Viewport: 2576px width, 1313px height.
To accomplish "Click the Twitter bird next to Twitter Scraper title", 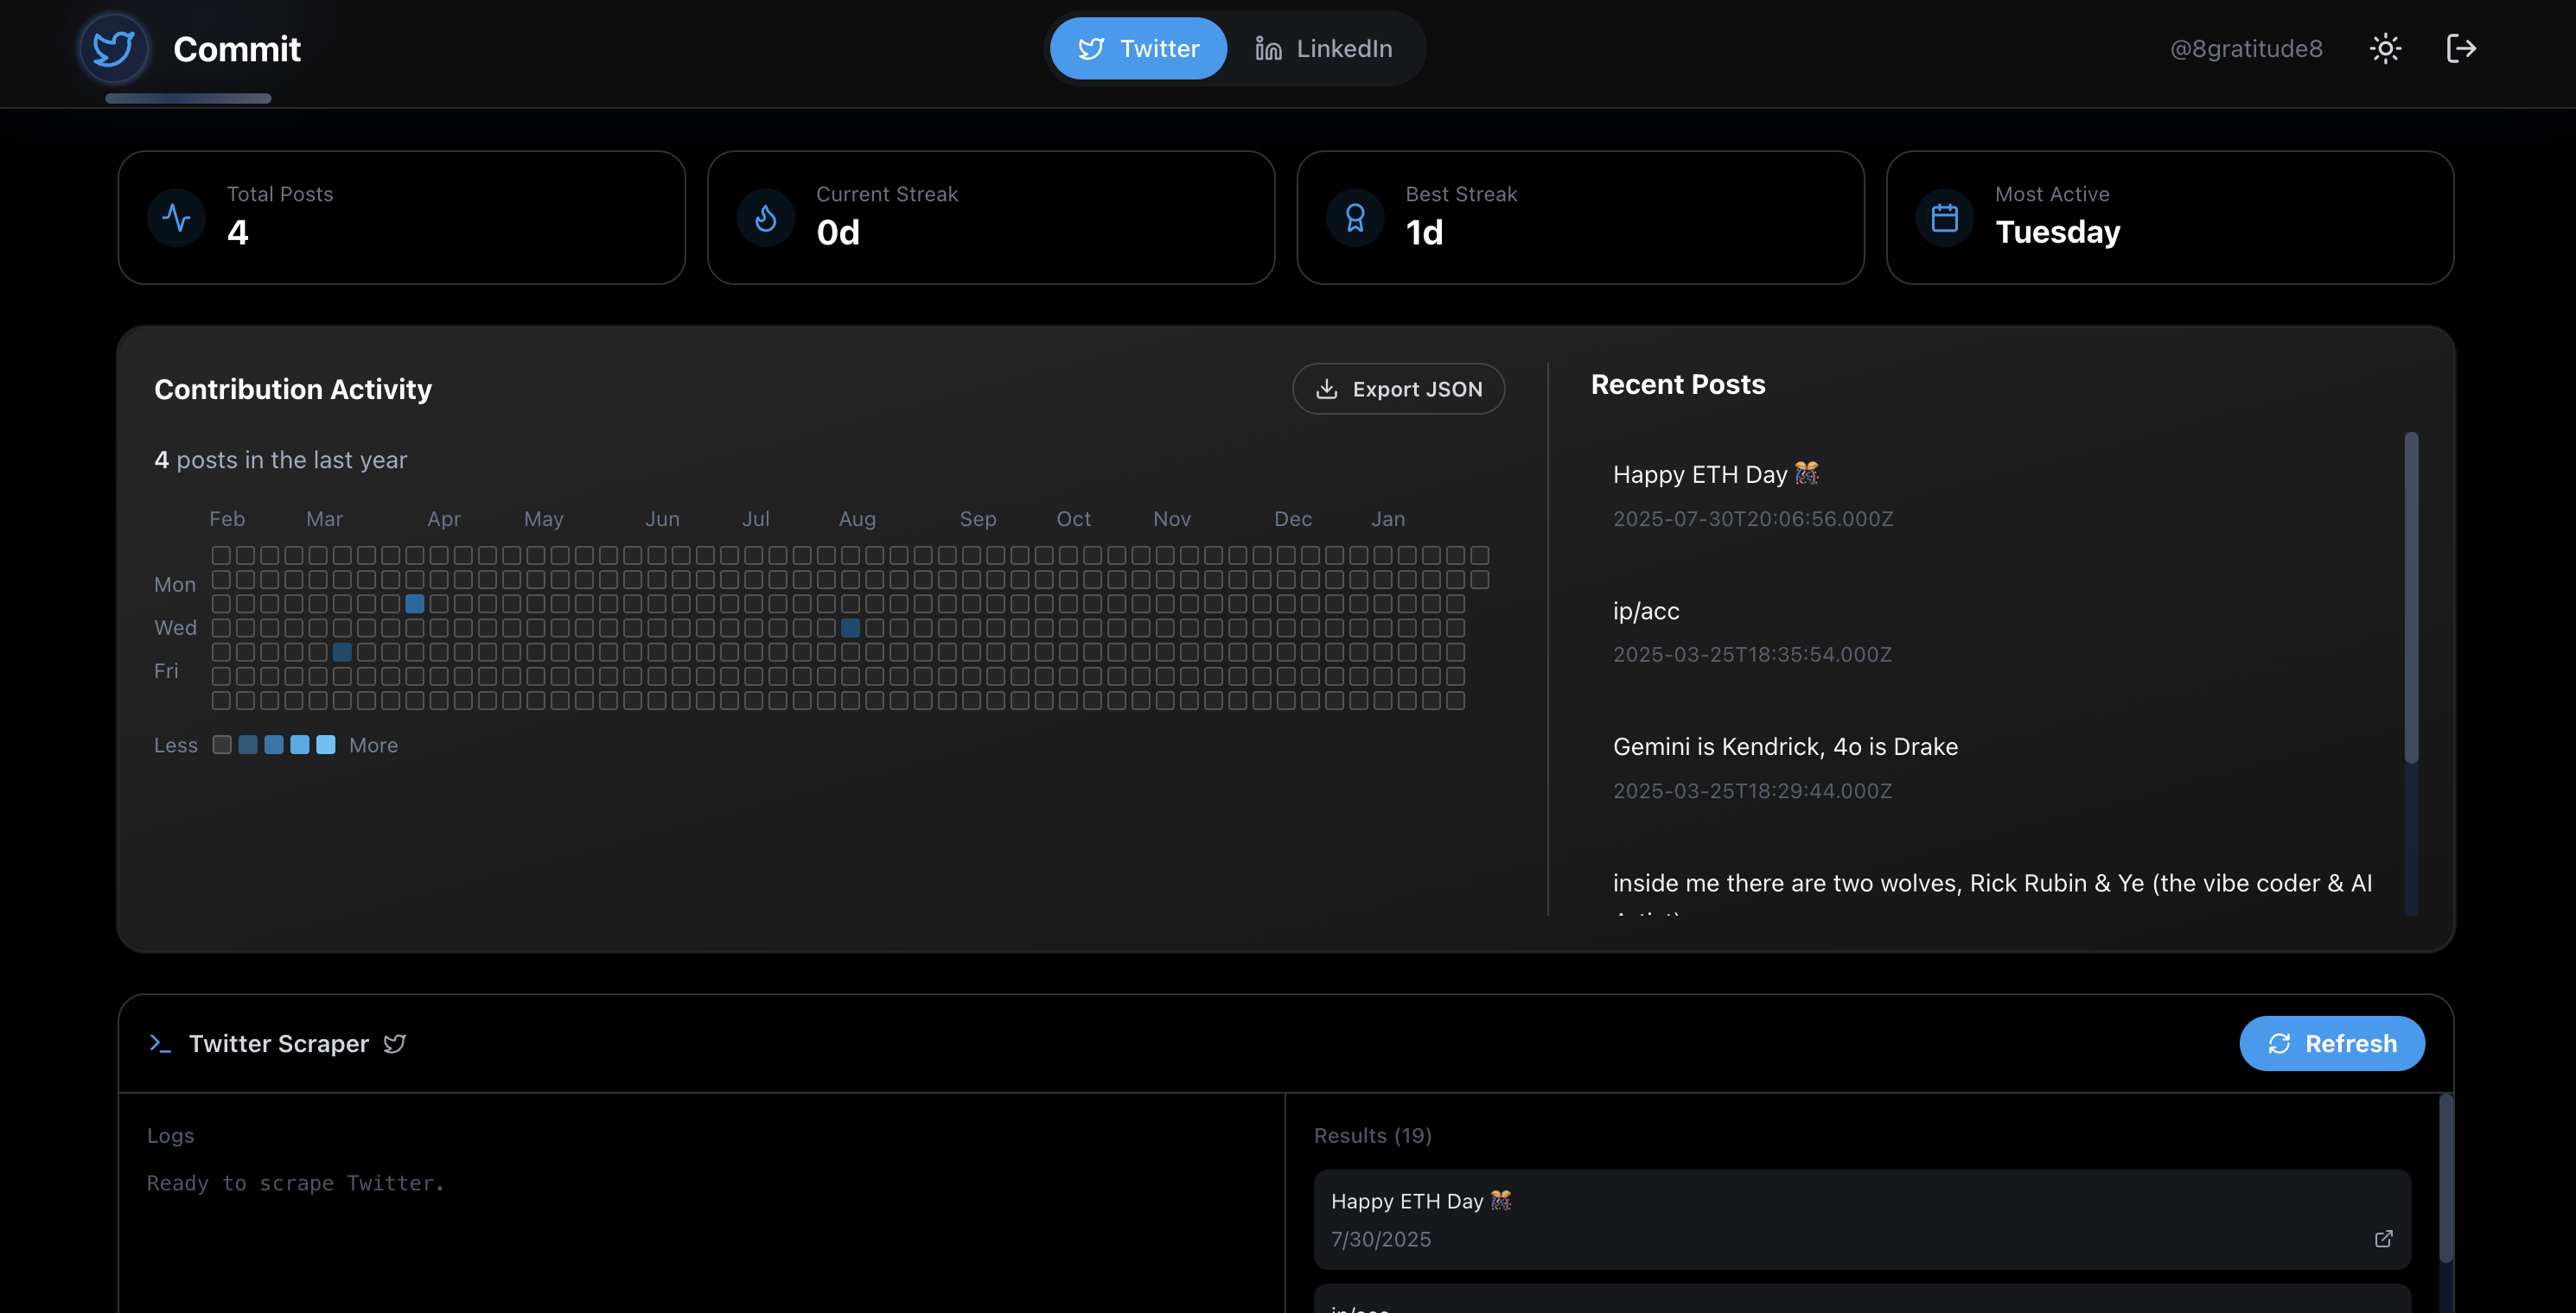I will (x=394, y=1043).
